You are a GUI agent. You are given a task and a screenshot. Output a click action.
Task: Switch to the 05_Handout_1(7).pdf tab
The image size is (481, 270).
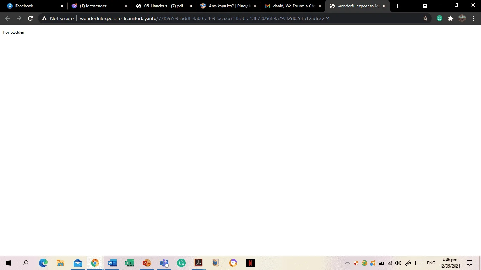coord(164,6)
